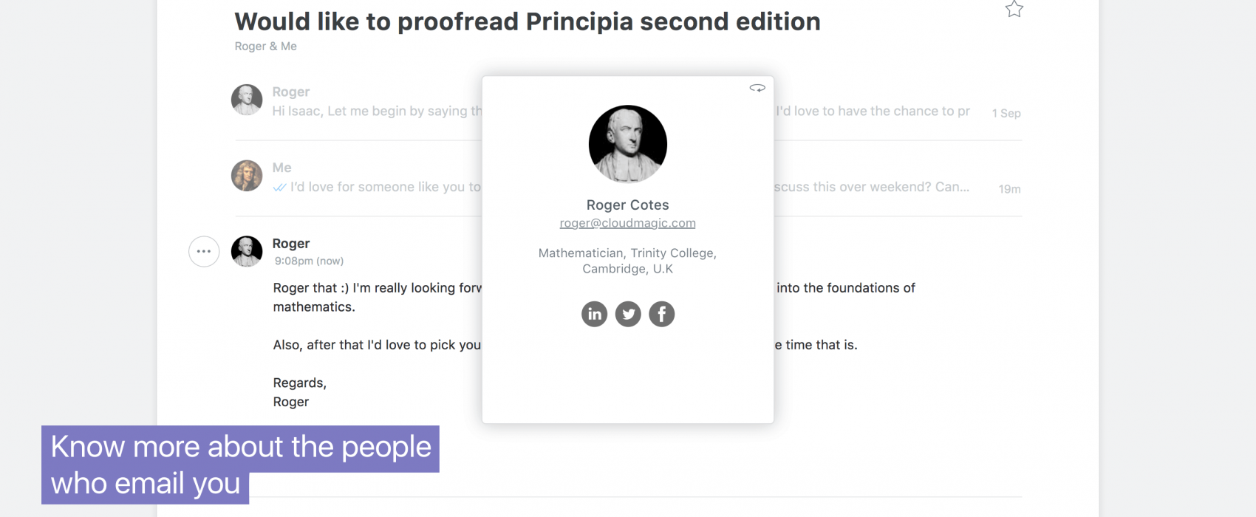The image size is (1256, 517).
Task: Open the three-dots message options button
Action: tap(204, 251)
